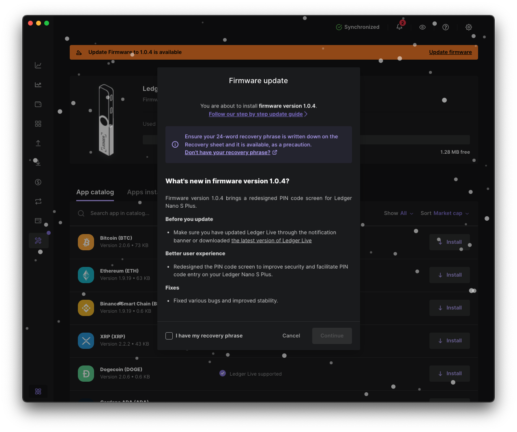
Task: Open the Card icon in sidebar
Action: (38, 221)
